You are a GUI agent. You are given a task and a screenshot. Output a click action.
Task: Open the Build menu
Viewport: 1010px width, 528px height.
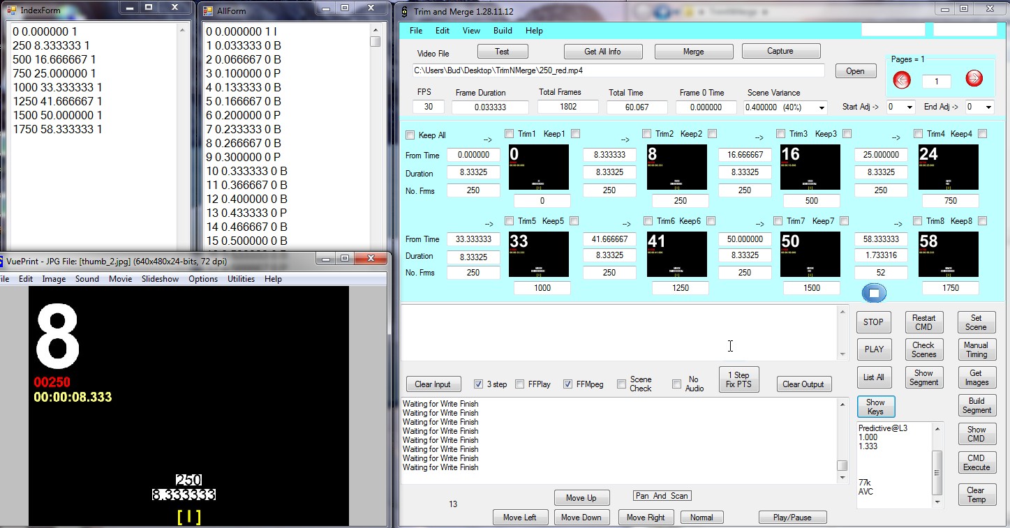(x=503, y=31)
